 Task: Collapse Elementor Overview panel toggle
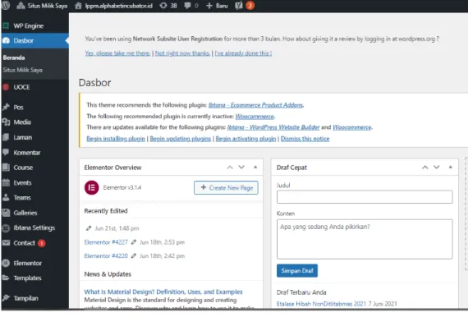pos(255,168)
